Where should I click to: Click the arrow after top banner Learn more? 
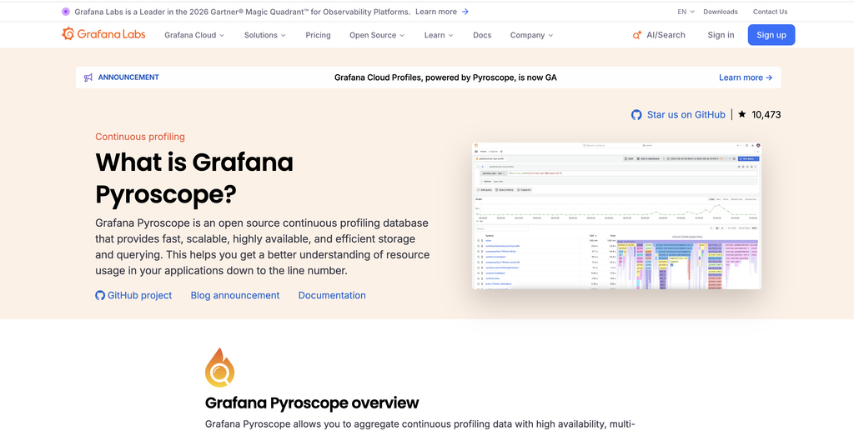465,12
